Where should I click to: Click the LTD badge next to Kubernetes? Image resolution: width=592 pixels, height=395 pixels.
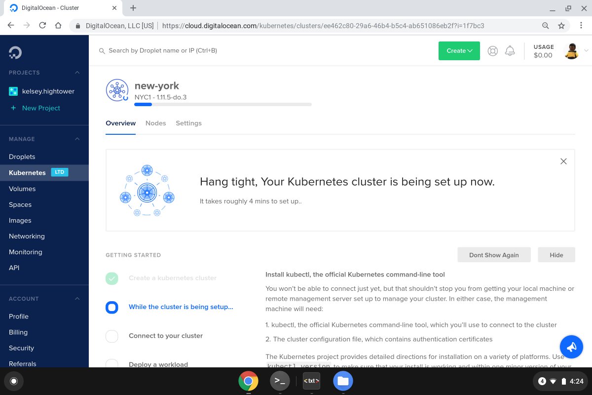pos(60,172)
